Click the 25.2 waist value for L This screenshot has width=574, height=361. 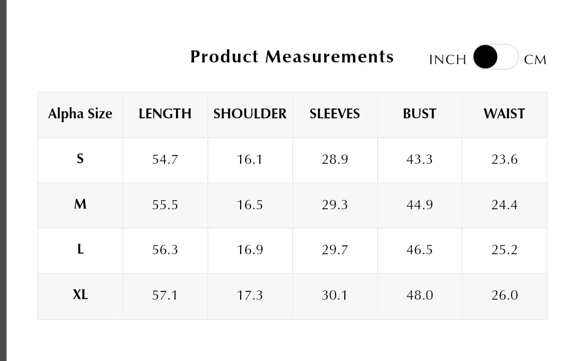tap(504, 250)
